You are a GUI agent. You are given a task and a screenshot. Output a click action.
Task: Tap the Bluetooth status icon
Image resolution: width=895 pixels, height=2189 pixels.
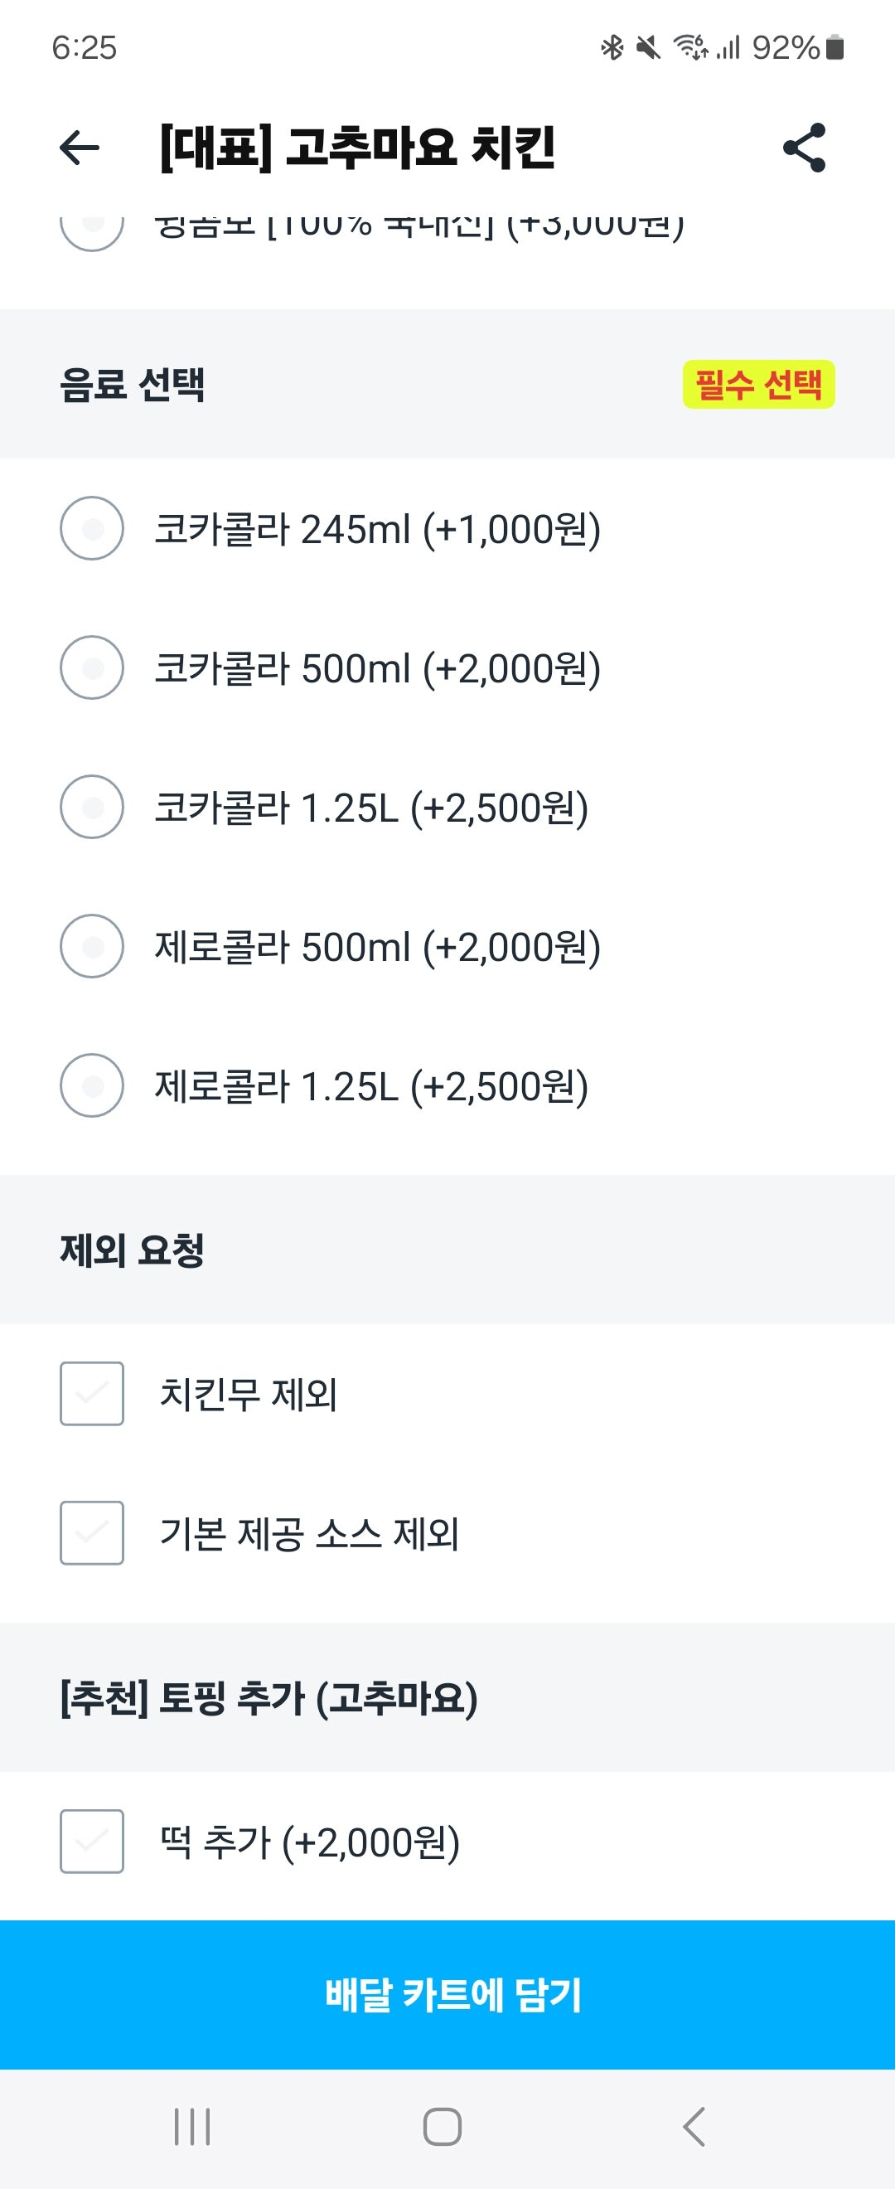[x=612, y=47]
